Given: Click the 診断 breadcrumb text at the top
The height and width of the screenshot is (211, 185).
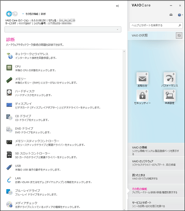Looking at the screenshot, I should pos(43,14).
